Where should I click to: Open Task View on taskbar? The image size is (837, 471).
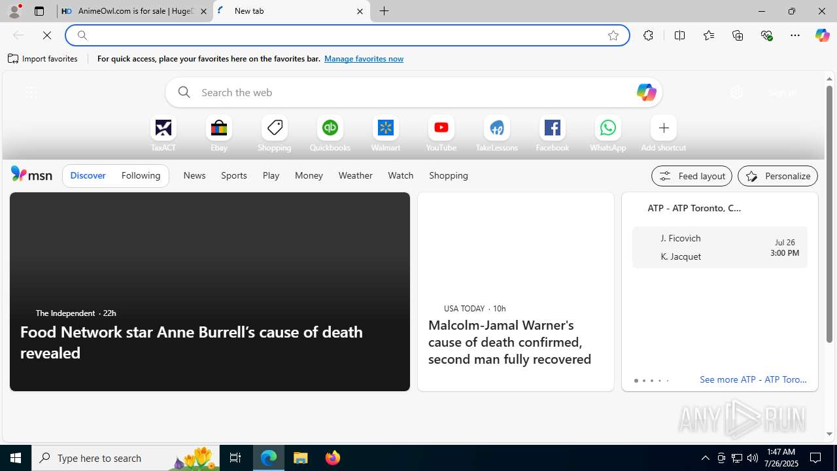235,458
